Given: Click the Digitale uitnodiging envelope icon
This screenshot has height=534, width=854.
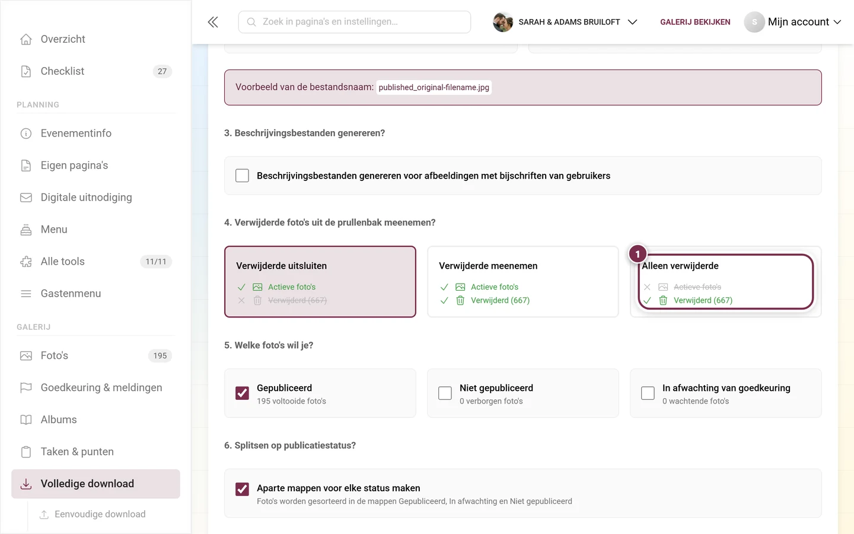Looking at the screenshot, I should click(x=26, y=198).
